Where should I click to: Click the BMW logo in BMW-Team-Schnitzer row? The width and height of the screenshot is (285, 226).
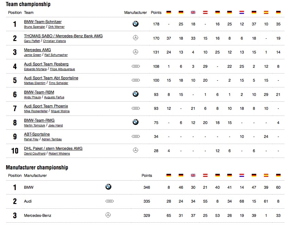pyautogui.click(x=136, y=24)
